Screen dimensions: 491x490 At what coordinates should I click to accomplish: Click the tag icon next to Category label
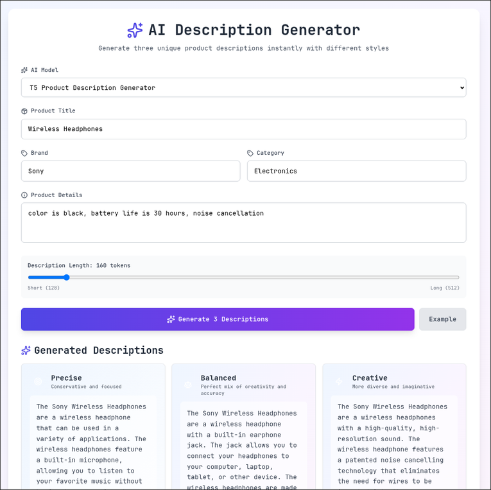(250, 153)
